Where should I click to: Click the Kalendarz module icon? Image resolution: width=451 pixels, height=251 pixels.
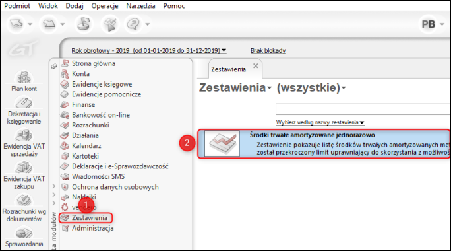(65, 146)
